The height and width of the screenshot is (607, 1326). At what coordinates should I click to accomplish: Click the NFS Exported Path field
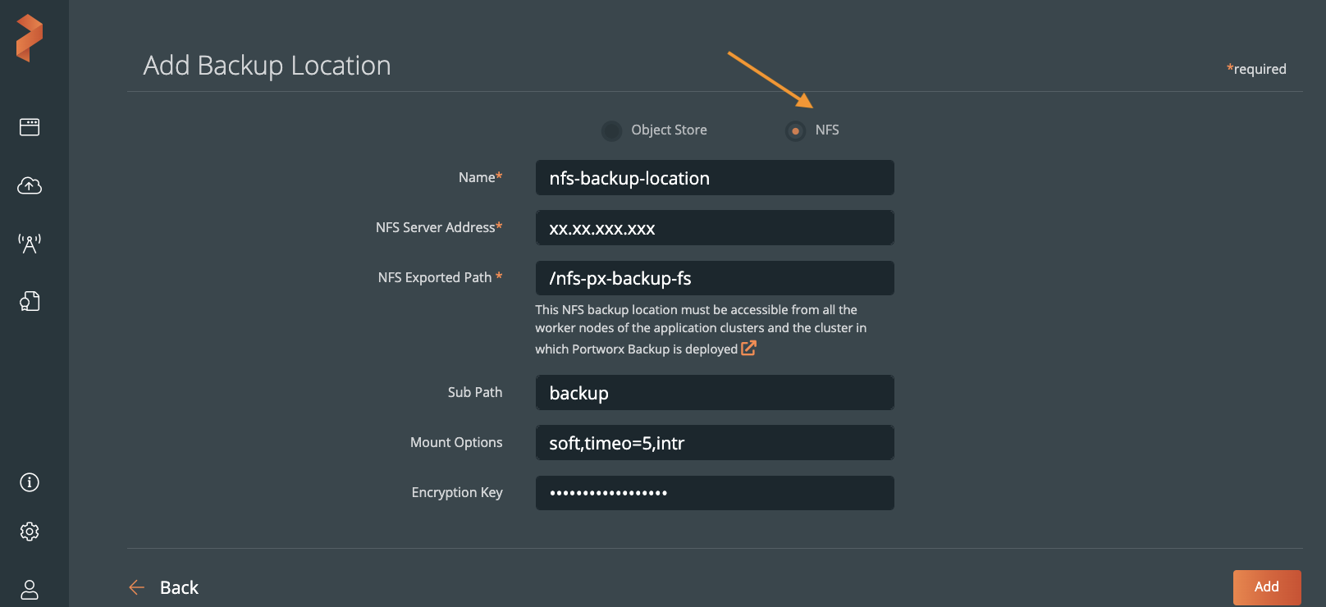click(714, 278)
